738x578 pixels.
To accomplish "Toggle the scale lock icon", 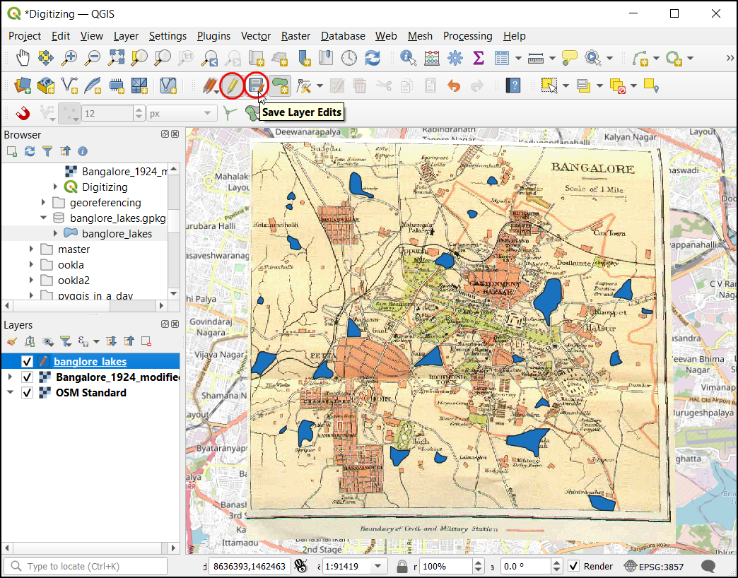I will [x=402, y=567].
